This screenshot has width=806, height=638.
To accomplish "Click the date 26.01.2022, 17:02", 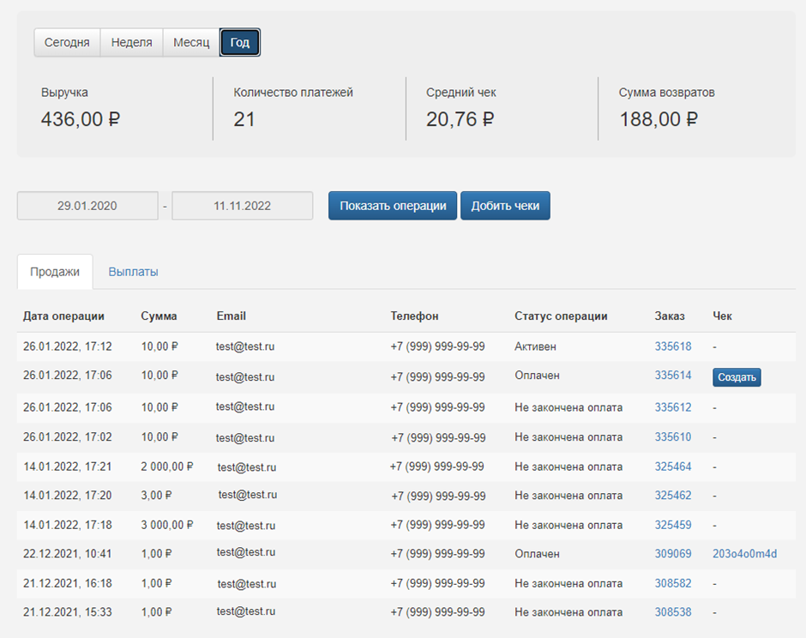I will coord(68,437).
